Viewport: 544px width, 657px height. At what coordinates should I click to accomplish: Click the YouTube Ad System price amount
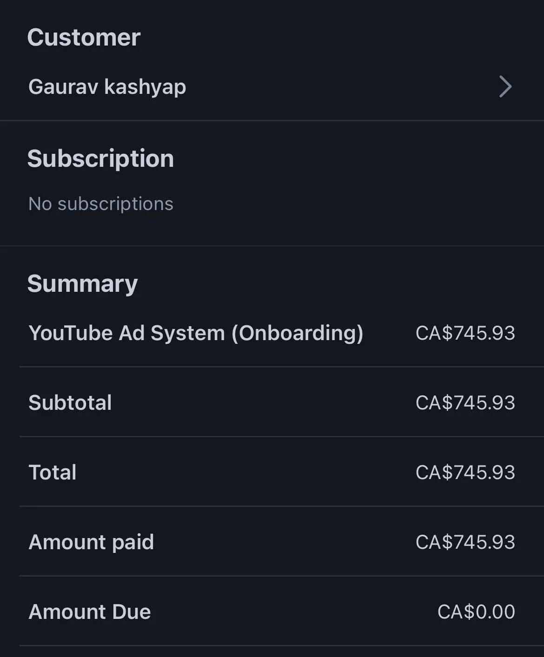(465, 333)
